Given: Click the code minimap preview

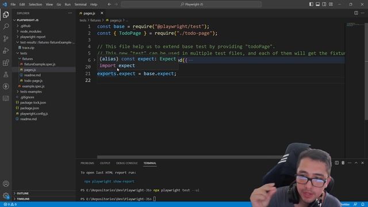Looking at the screenshot, I should [354, 24].
